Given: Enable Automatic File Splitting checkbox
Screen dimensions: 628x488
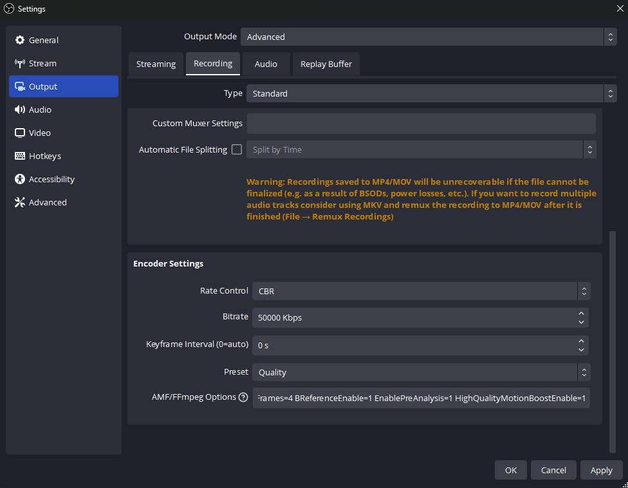Looking at the screenshot, I should (237, 149).
